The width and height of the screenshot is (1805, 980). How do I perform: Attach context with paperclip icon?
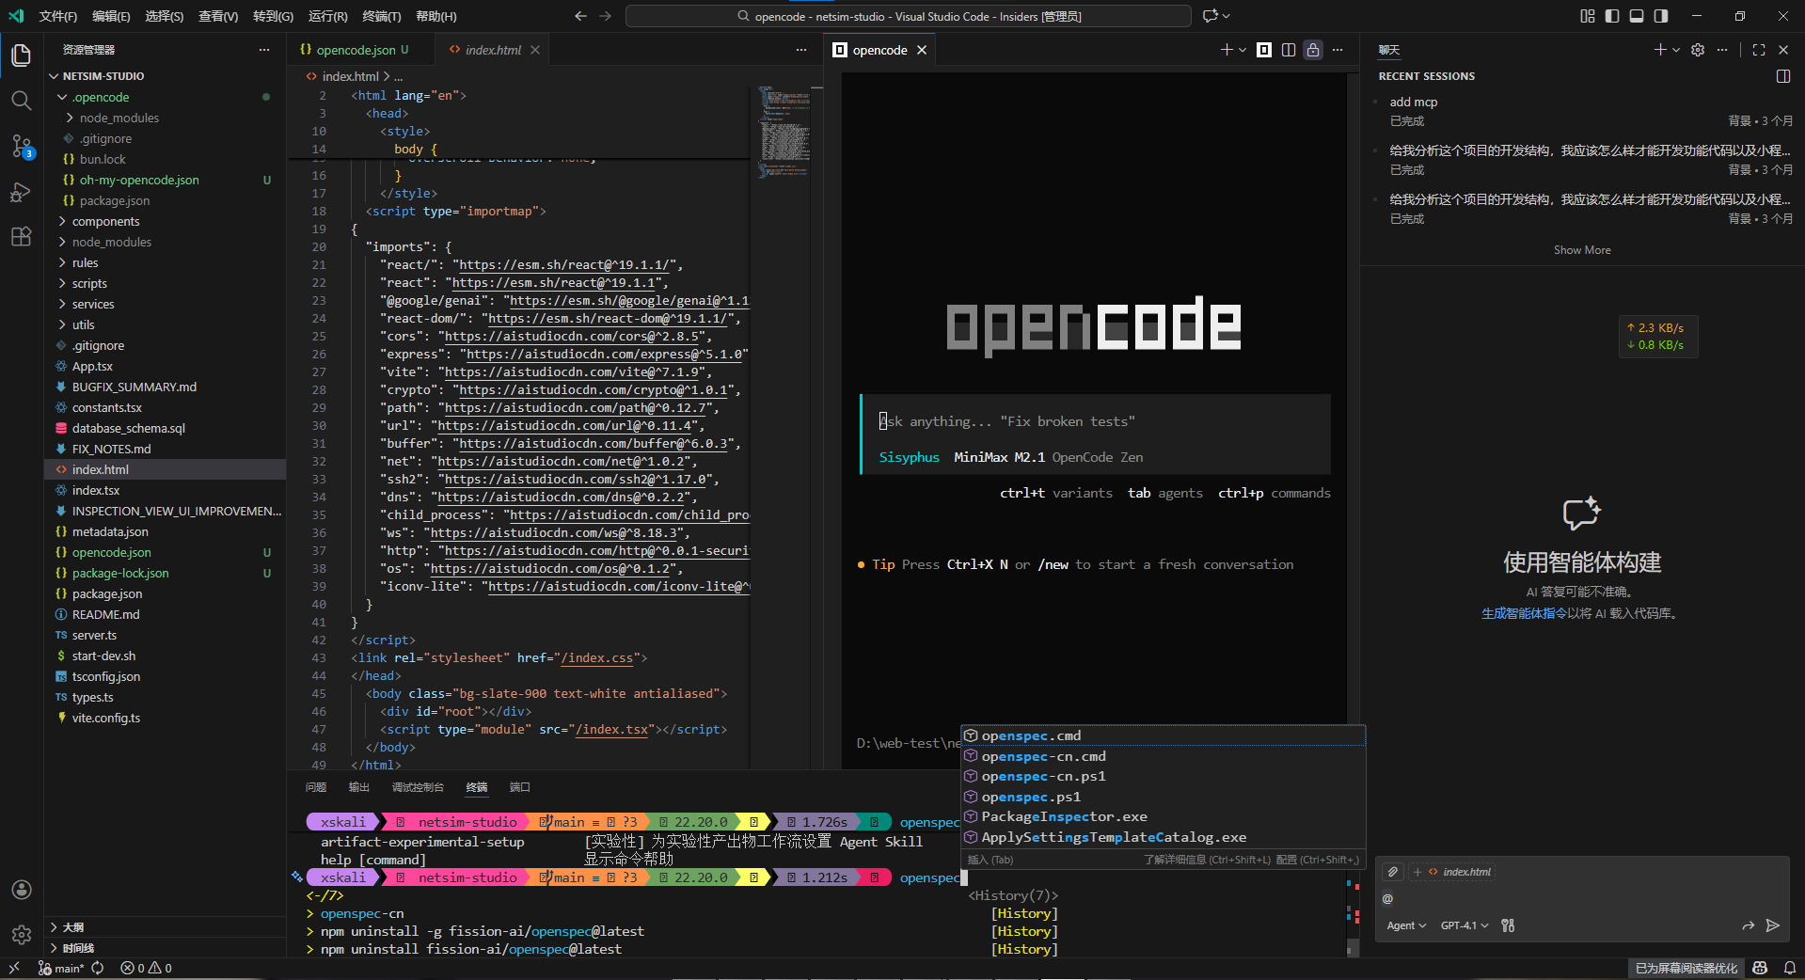(x=1393, y=872)
